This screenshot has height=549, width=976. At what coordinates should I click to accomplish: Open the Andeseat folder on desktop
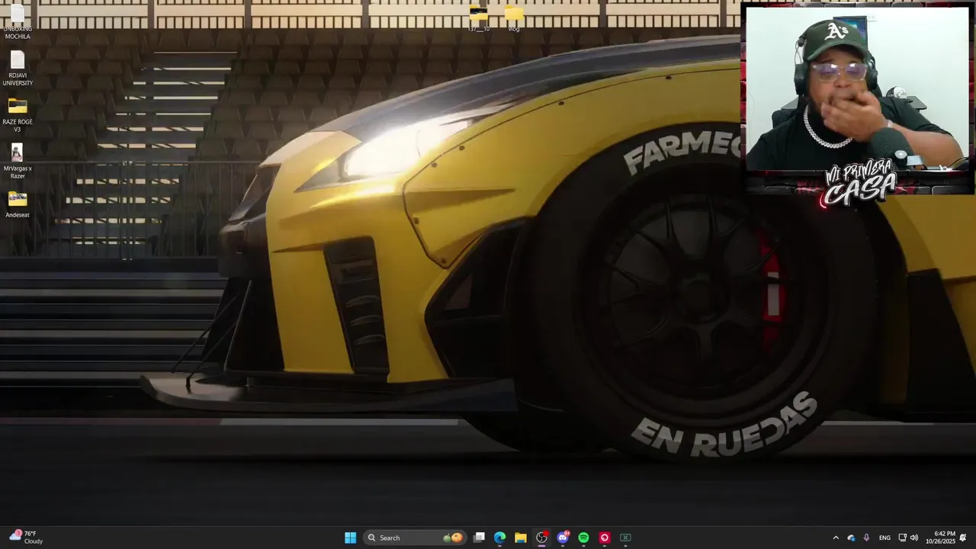click(18, 205)
